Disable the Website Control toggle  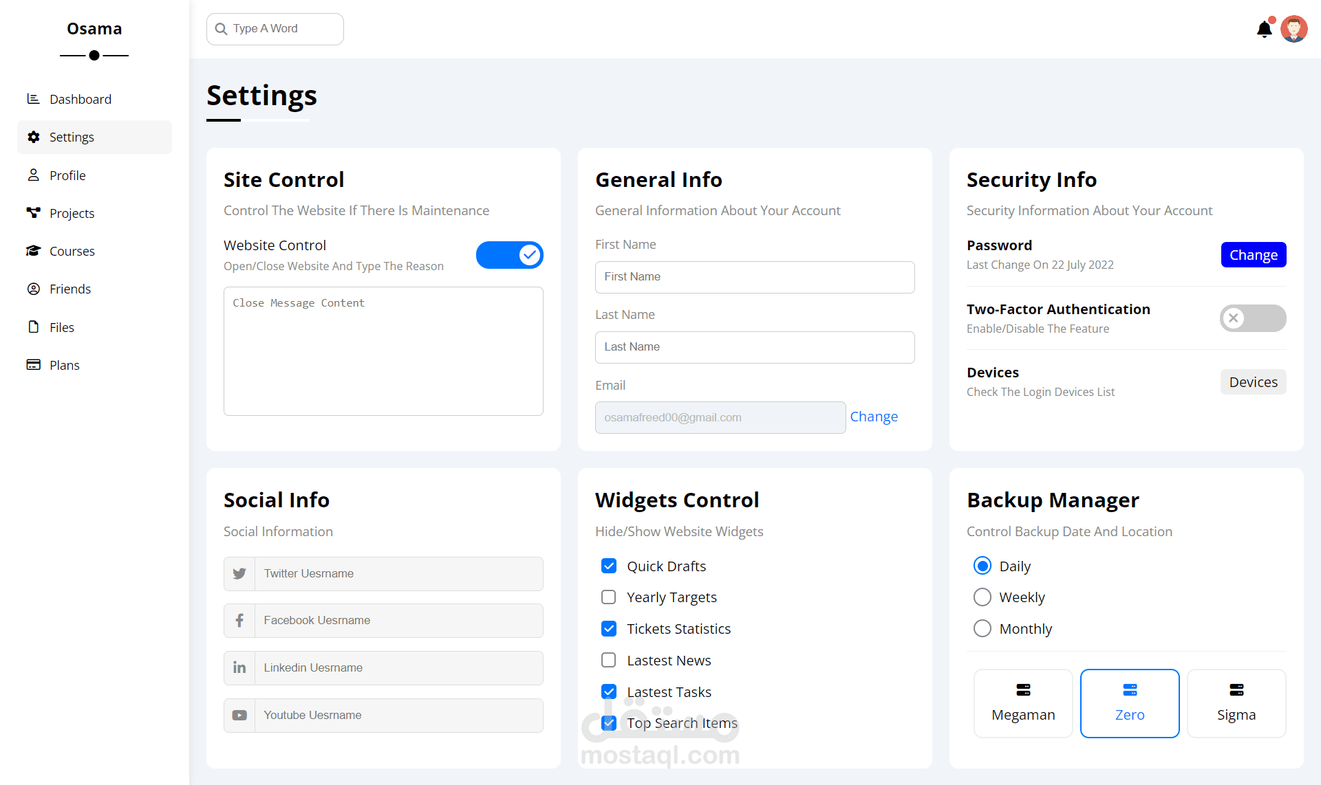pyautogui.click(x=509, y=255)
